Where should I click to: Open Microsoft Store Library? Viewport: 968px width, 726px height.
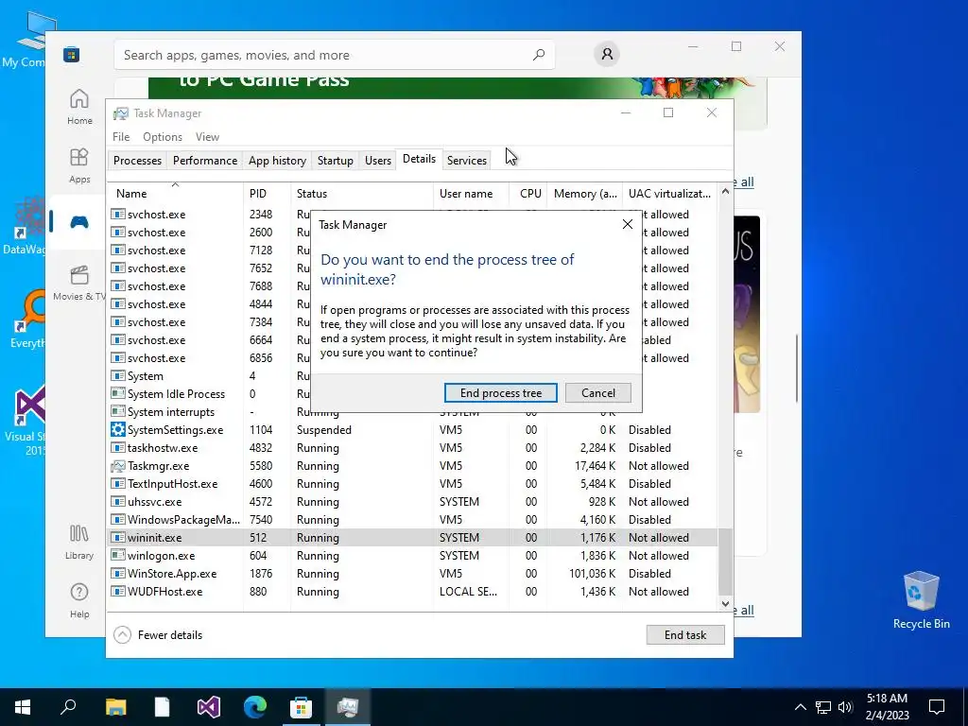(79, 542)
